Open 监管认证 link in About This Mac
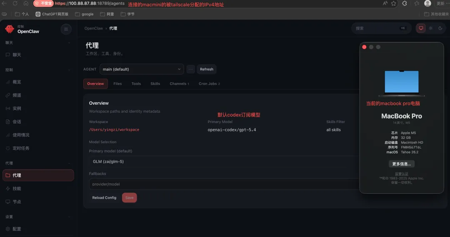This screenshot has width=450, height=237. pos(402,174)
